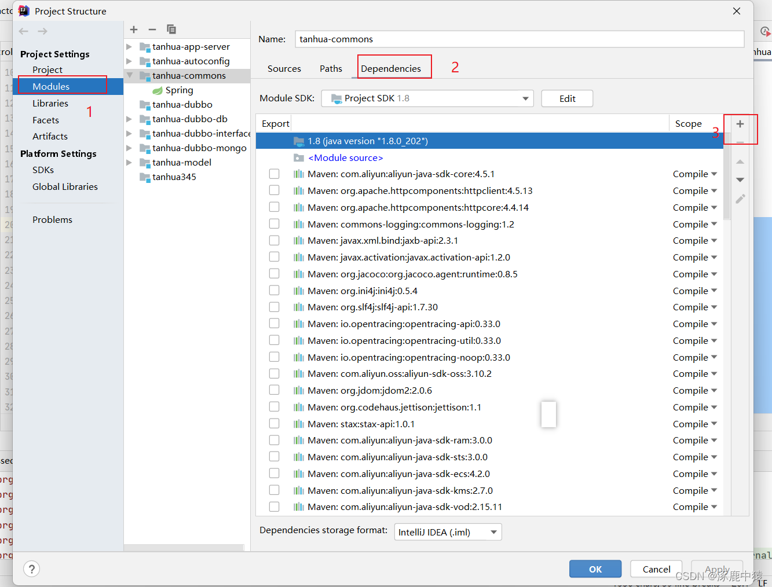Remove selected module with minus icon

pos(152,30)
